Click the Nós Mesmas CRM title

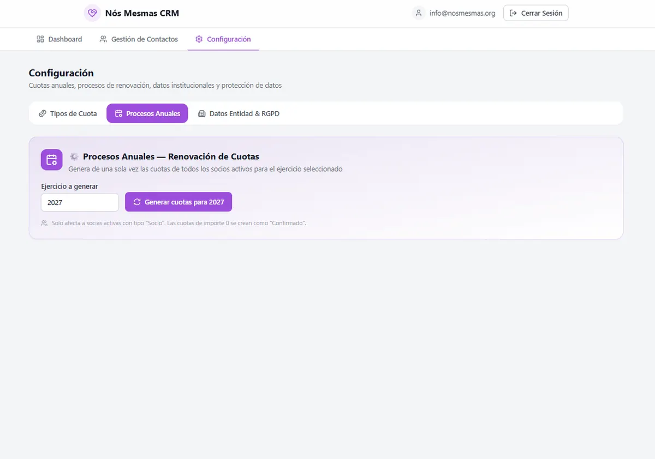[x=142, y=13]
